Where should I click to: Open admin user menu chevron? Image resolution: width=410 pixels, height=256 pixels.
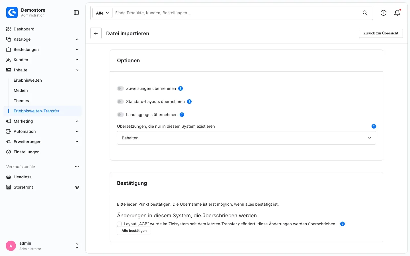coord(77,246)
